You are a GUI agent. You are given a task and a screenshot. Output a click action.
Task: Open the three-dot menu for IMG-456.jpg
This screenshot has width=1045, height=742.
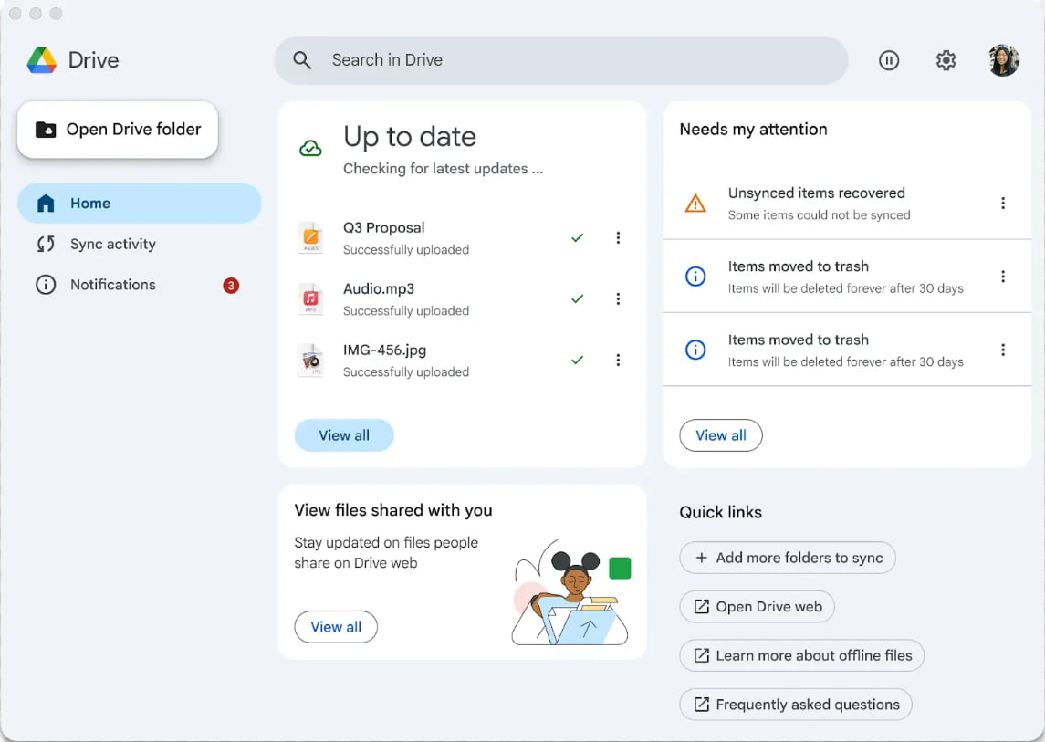click(618, 360)
